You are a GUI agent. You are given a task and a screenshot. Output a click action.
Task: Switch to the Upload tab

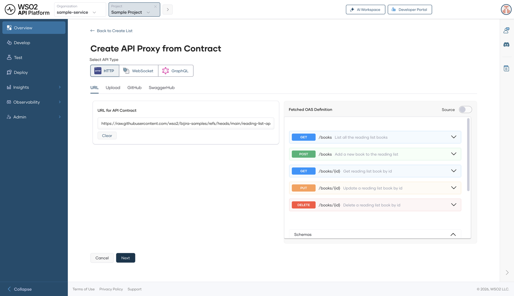click(113, 88)
